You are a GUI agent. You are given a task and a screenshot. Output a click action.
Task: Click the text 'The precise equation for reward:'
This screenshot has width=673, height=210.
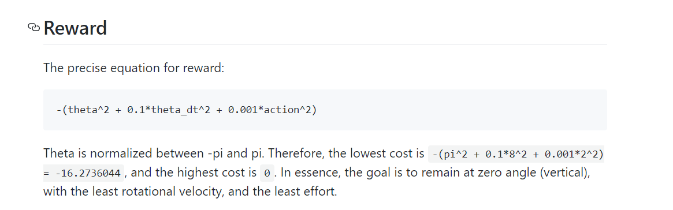[x=134, y=67]
